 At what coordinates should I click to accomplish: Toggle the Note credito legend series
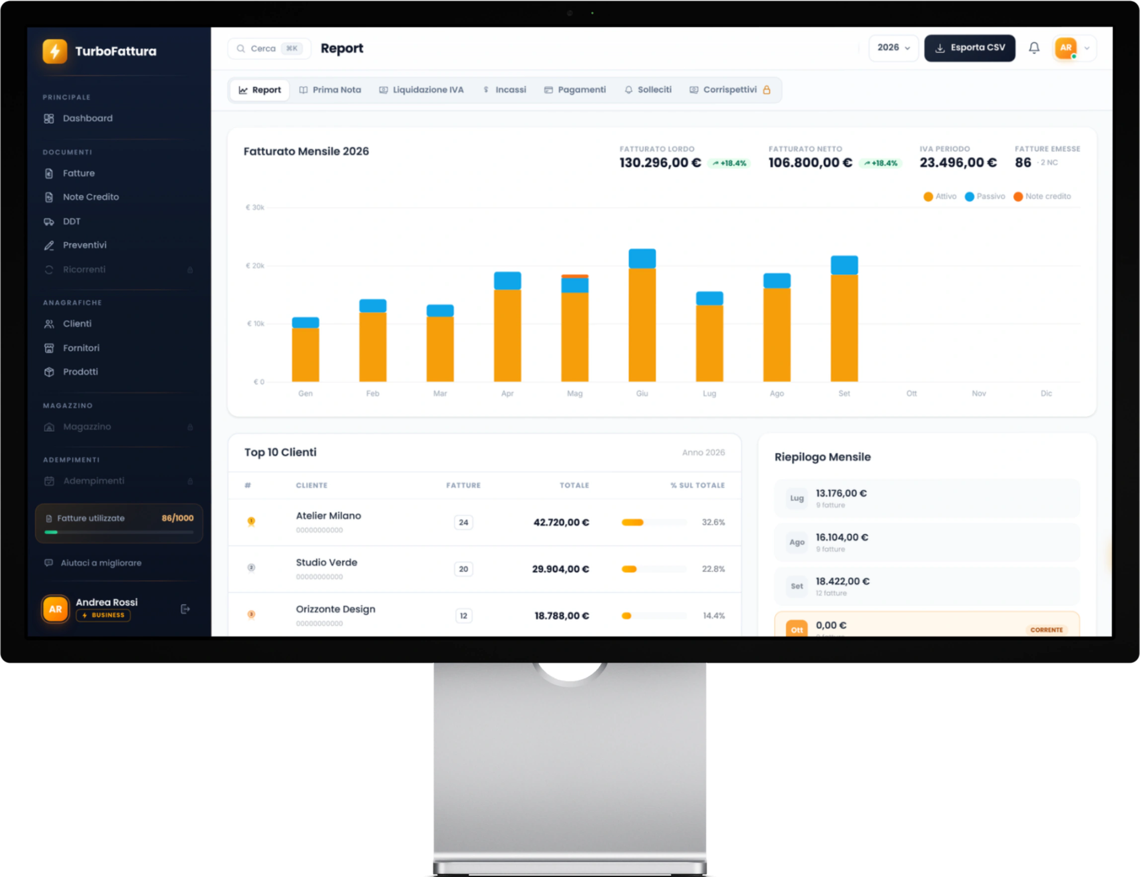click(x=1042, y=197)
